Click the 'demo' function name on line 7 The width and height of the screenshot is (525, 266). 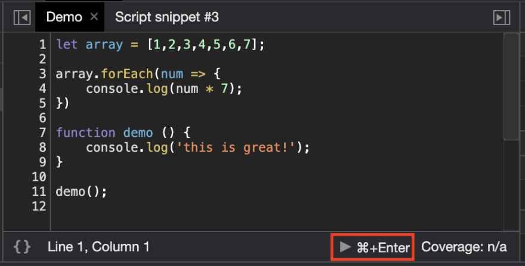pyautogui.click(x=138, y=133)
